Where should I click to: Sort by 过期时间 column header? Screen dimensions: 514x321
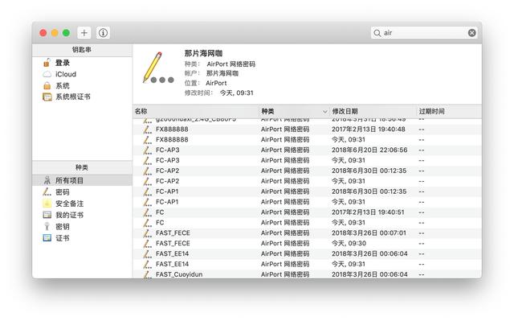[449, 111]
